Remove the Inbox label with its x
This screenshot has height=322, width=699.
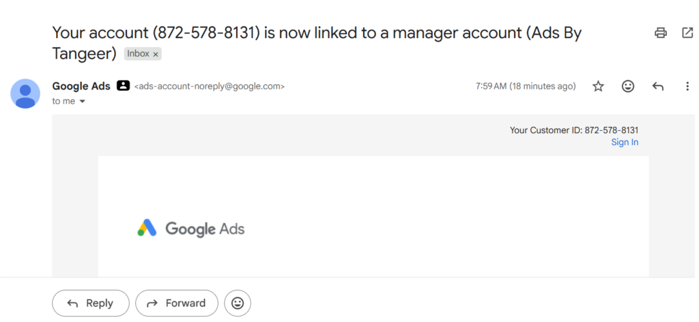coord(156,55)
